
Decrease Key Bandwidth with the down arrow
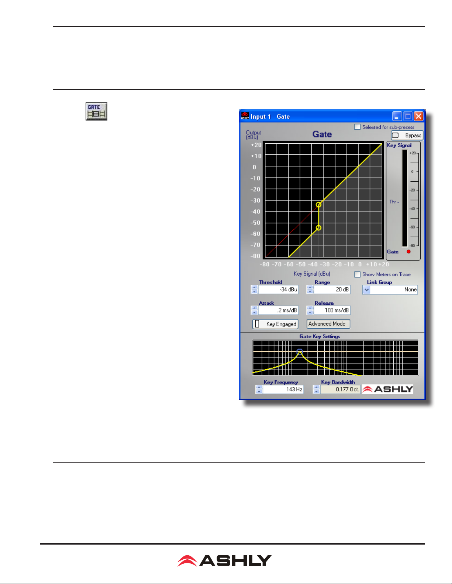[316, 391]
